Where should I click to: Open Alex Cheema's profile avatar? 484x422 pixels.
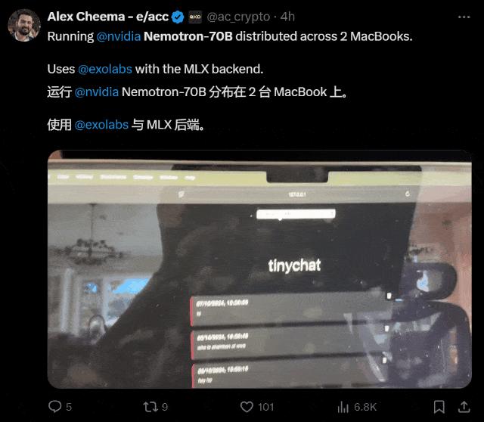[24, 25]
